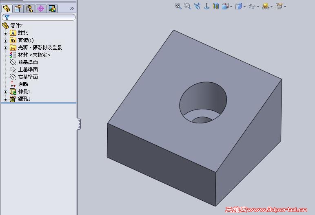The image size is (315, 215).
Task: Click the Display Style cube icon
Action: point(238,7)
